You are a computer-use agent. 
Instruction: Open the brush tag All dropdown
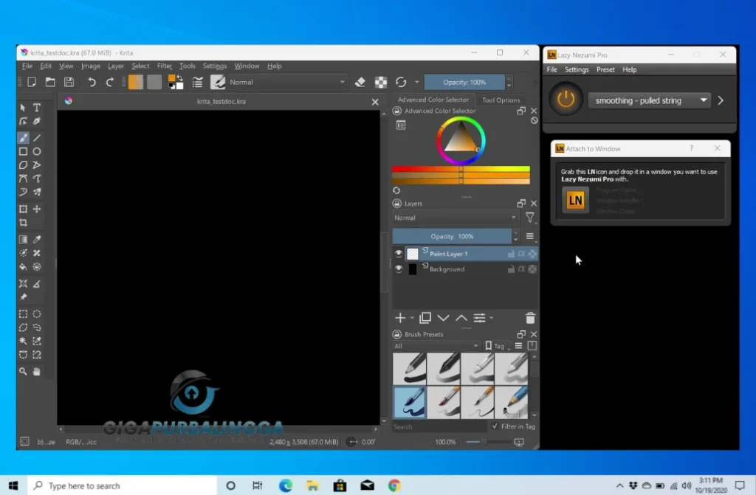tap(436, 346)
